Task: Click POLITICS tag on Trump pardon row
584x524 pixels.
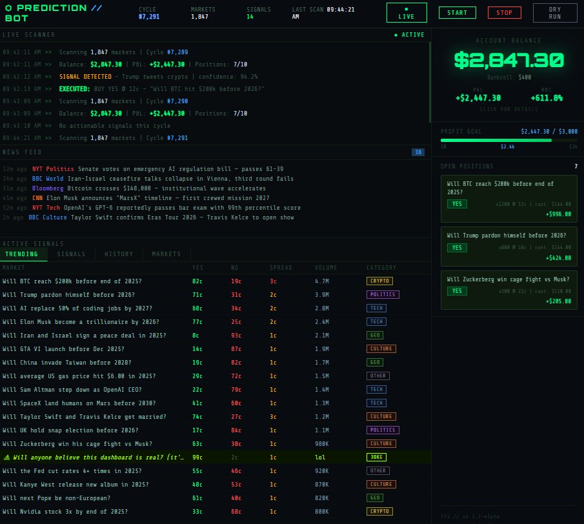Action: [383, 294]
